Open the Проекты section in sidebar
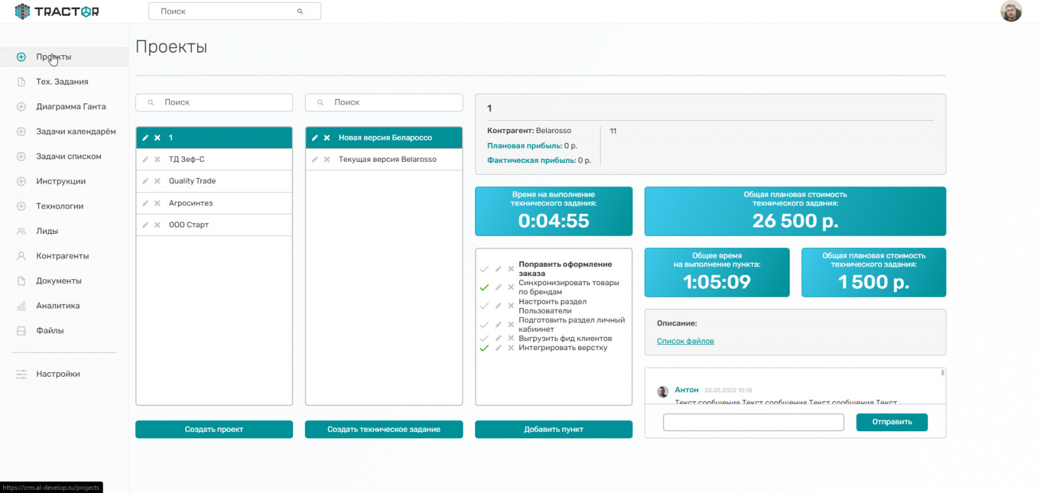This screenshot has width=1040, height=493. click(x=64, y=57)
